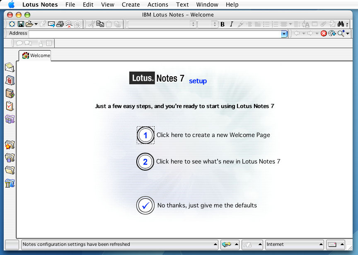Screen dimensions: 358x255
Task: Click the binoculars Find icon
Action: (x=341, y=24)
